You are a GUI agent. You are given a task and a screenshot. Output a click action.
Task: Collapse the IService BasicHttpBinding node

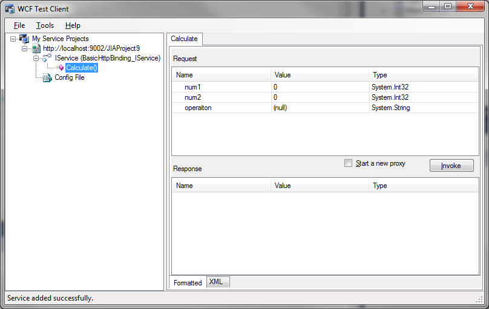(x=36, y=58)
